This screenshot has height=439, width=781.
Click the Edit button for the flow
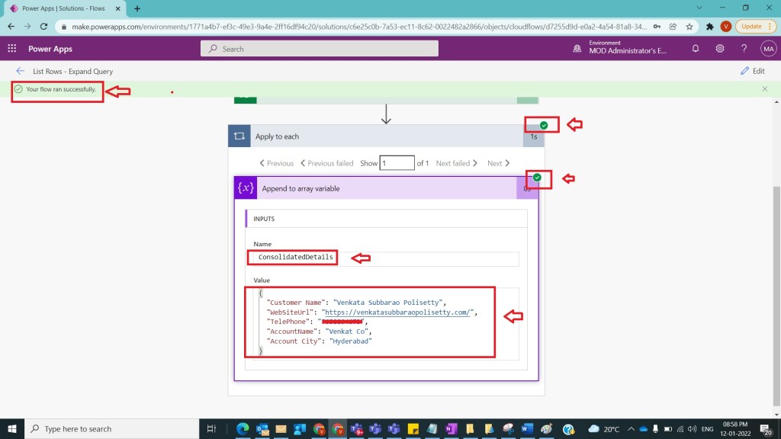[x=753, y=71]
